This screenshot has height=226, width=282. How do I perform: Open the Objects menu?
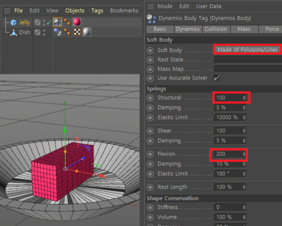[75, 10]
